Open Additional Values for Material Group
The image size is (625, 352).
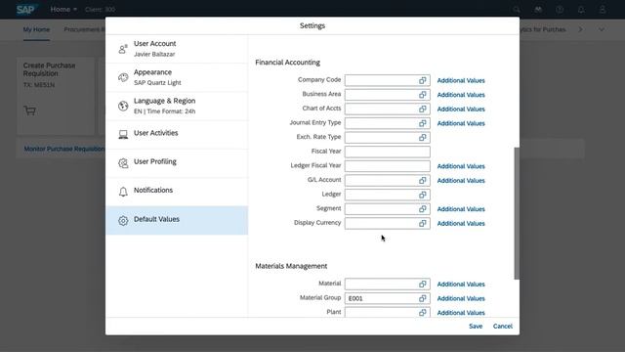[x=461, y=298]
